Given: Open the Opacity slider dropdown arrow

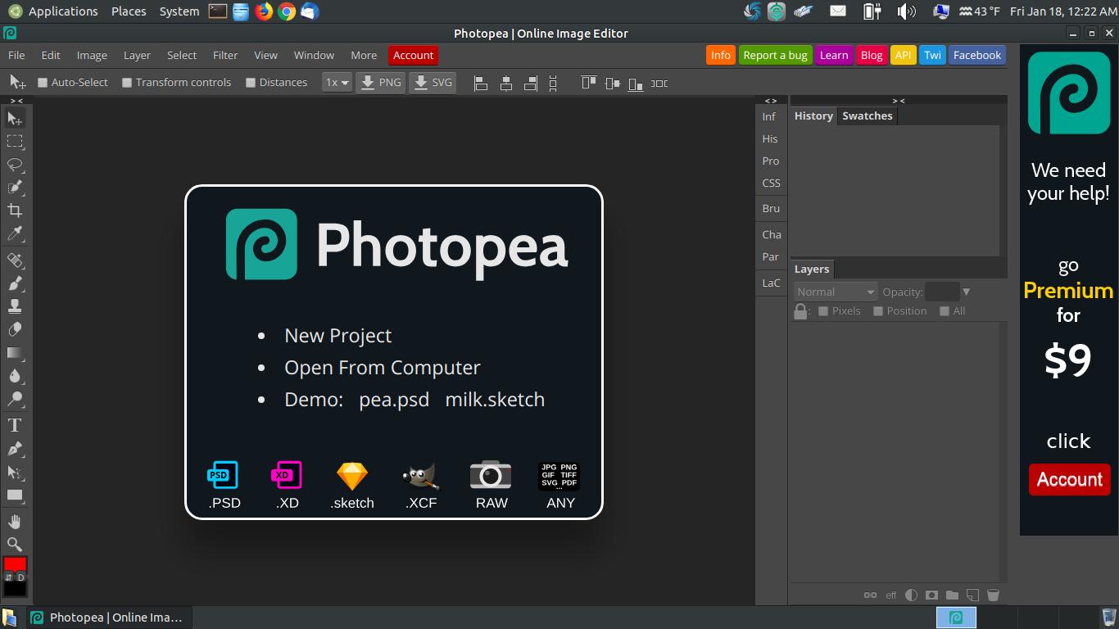Looking at the screenshot, I should point(967,292).
